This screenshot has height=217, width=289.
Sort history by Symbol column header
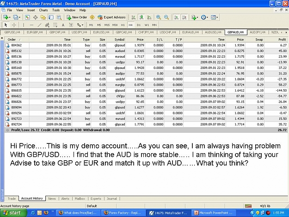point(117,39)
